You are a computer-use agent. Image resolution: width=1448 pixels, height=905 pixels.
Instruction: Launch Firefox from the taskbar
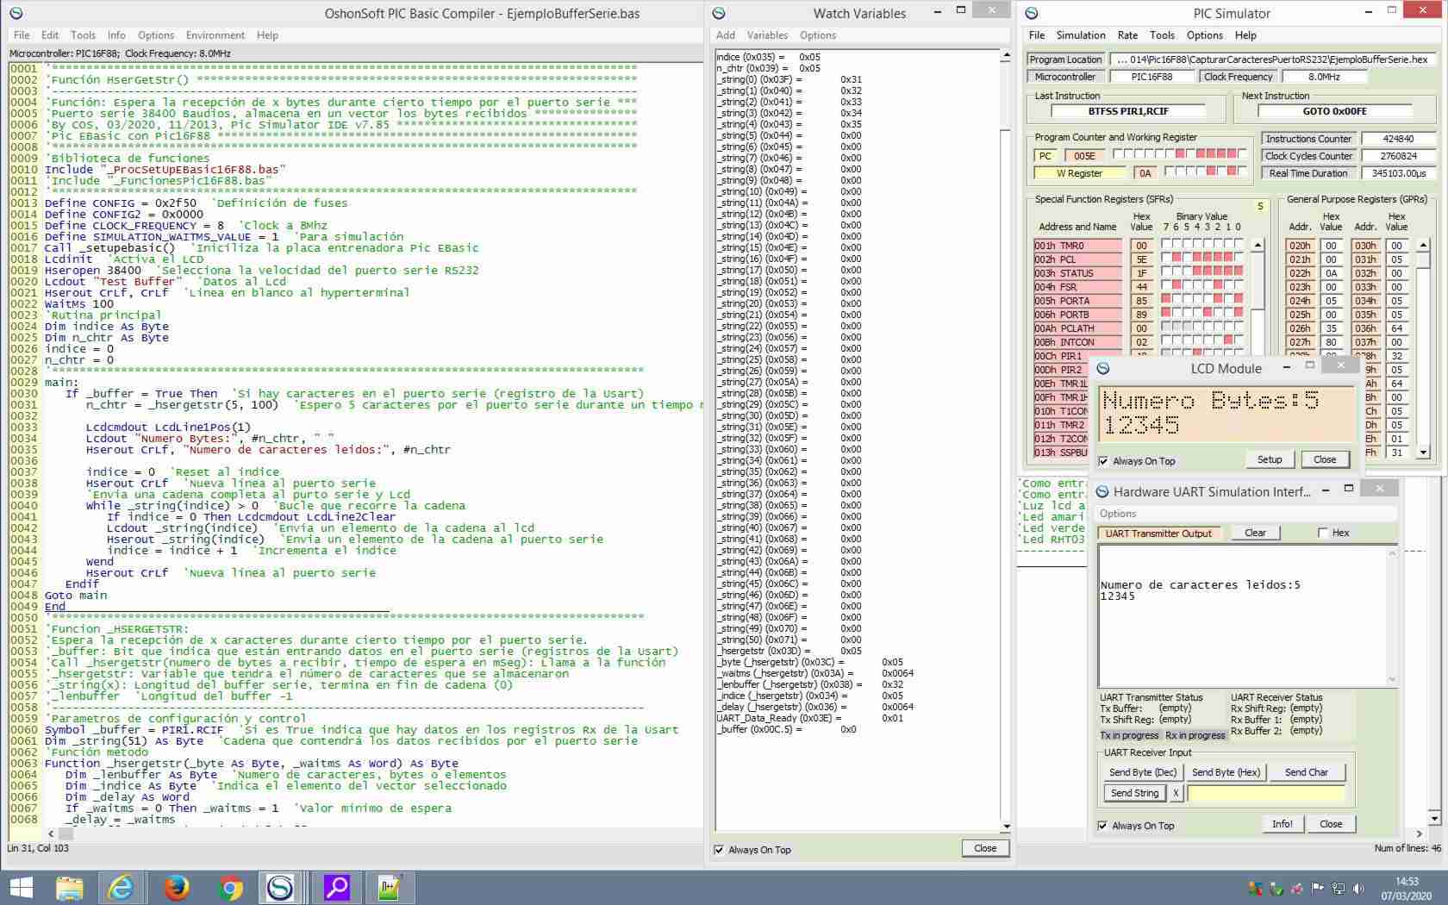point(176,887)
